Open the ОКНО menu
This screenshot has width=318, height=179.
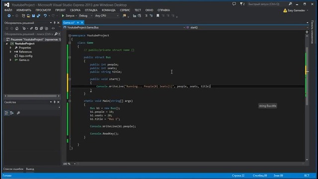(x=149, y=10)
